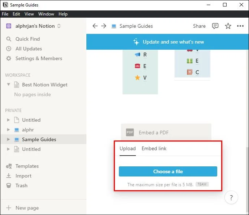The image size is (249, 215).
Task: Click the PRIVATE section header
Action: [x=13, y=110]
